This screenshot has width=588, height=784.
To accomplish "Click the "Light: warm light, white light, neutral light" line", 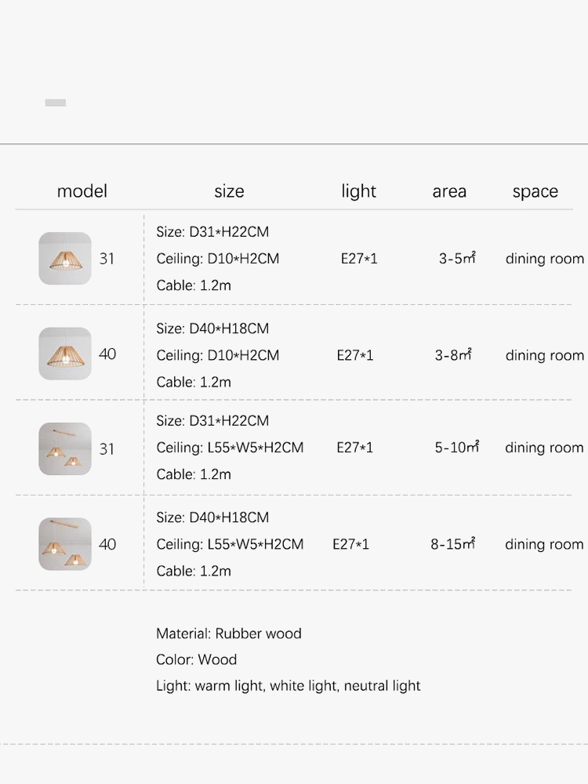I will pyautogui.click(x=288, y=686).
